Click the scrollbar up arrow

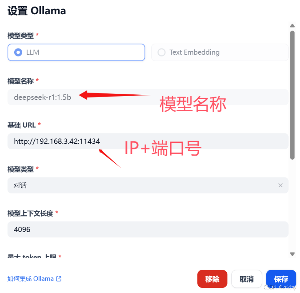(292, 26)
